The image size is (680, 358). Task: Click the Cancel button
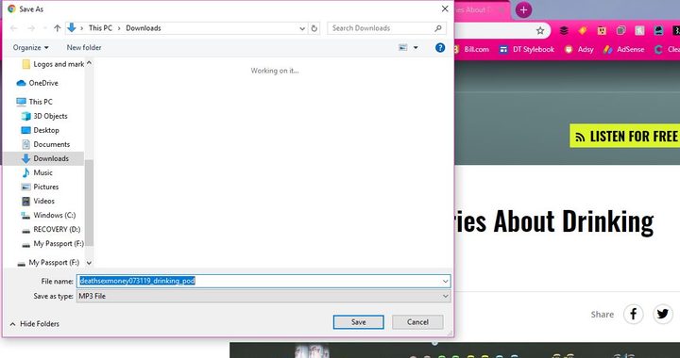point(417,322)
